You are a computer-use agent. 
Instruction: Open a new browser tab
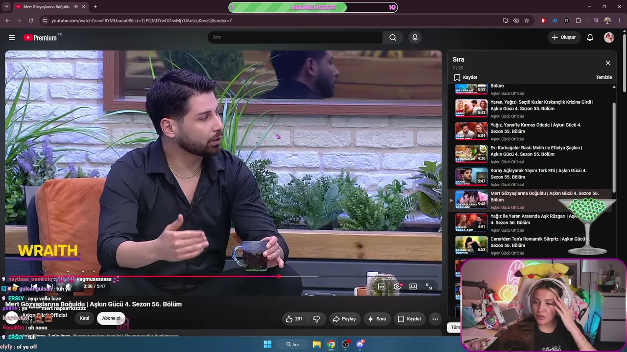coord(95,7)
